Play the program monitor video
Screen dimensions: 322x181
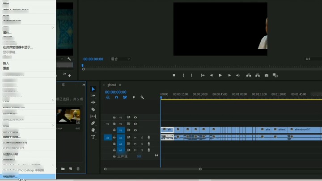[x=220, y=76]
